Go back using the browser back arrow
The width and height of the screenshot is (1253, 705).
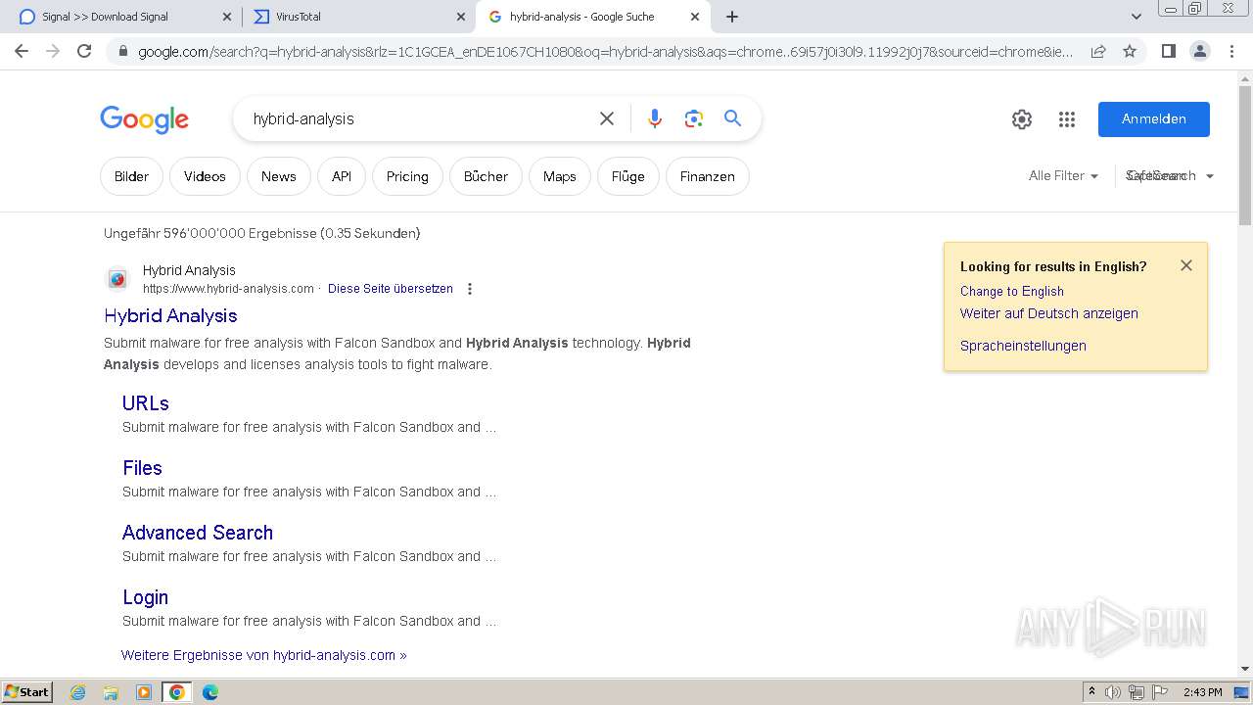tap(22, 51)
